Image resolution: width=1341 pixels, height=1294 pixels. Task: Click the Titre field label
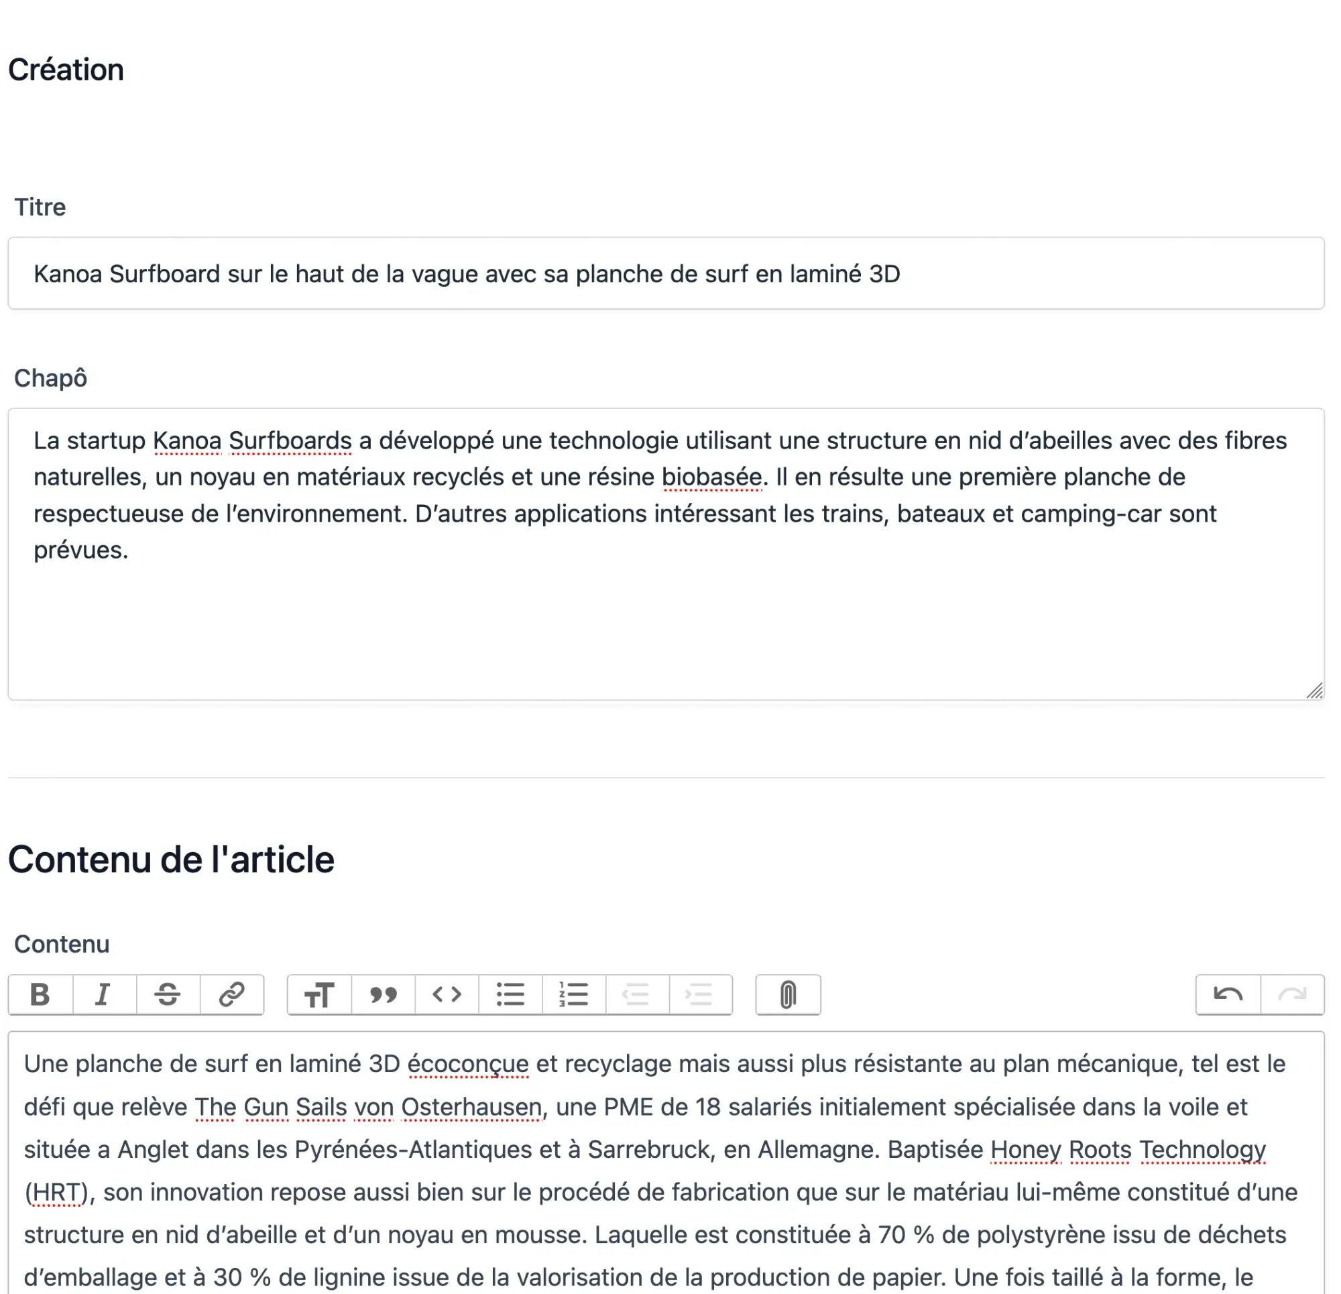(x=40, y=208)
